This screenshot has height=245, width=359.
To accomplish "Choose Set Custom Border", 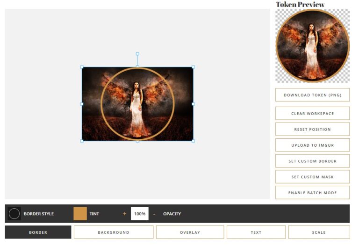I will [312, 161].
